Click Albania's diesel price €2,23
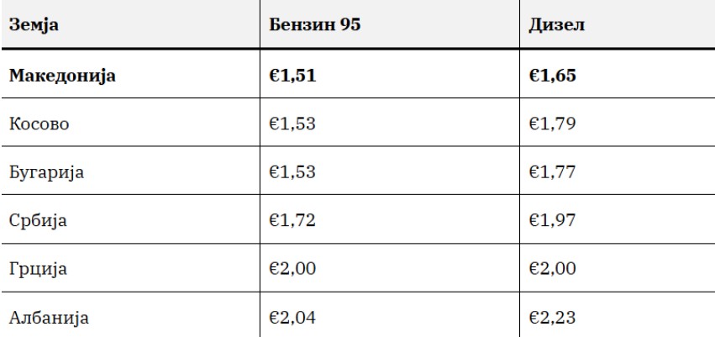This screenshot has height=337, width=715. coord(552,317)
